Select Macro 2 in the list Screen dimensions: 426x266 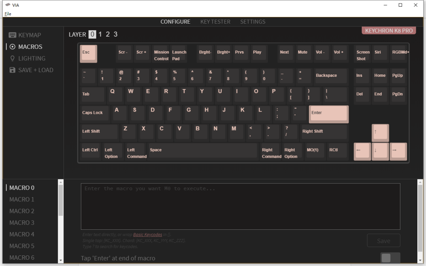22,211
